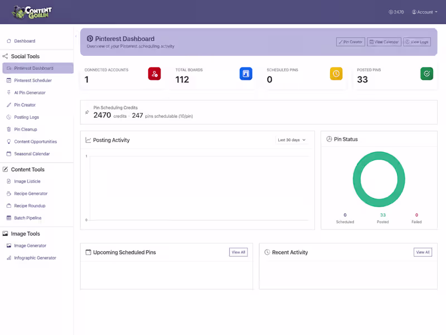The height and width of the screenshot is (335, 446).
Task: Click the Pin Creator pencil icon
Action: pos(9,105)
